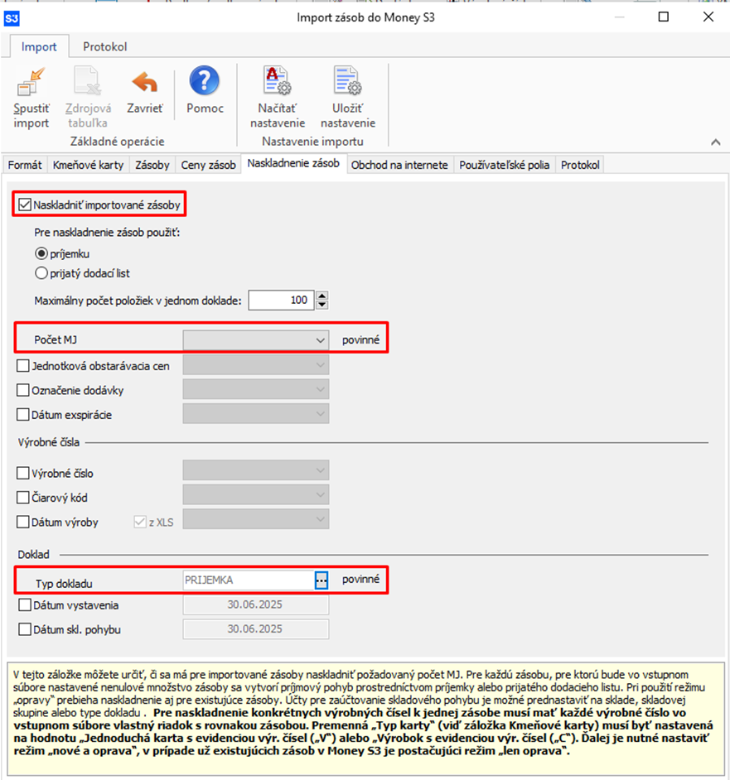
Task: Enable Dátum exspirácie checkbox
Action: point(23,414)
